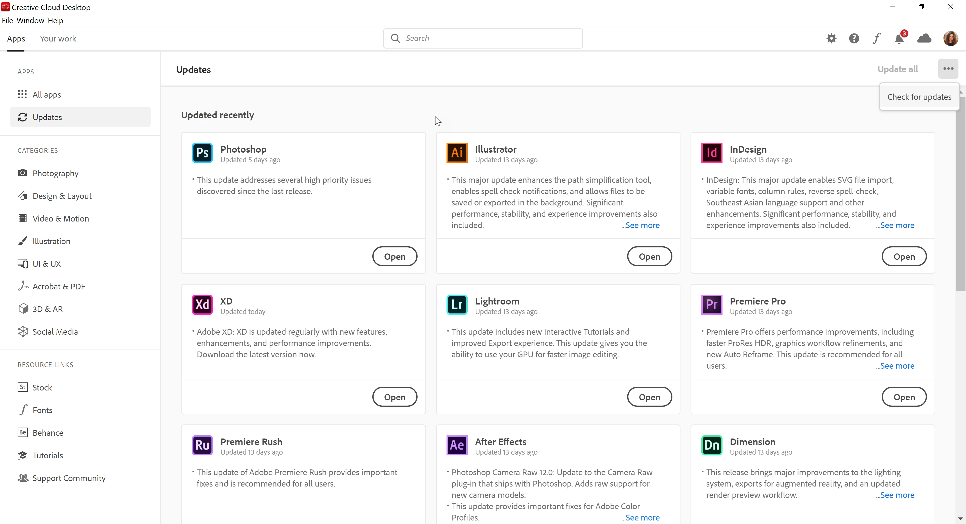This screenshot has height=524, width=966.
Task: Toggle the three-dot more options button
Action: 948,69
